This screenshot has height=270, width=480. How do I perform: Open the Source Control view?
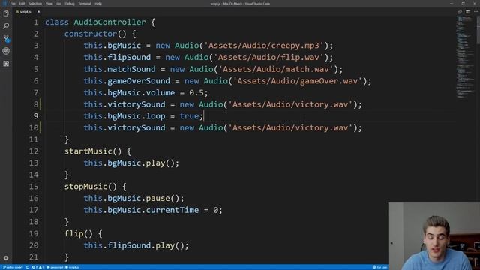(6, 38)
